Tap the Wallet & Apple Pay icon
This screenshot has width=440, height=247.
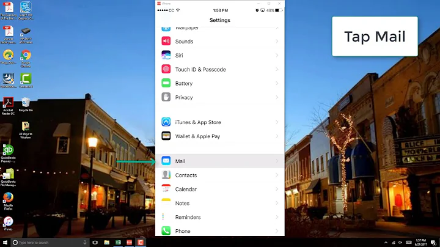coord(166,136)
